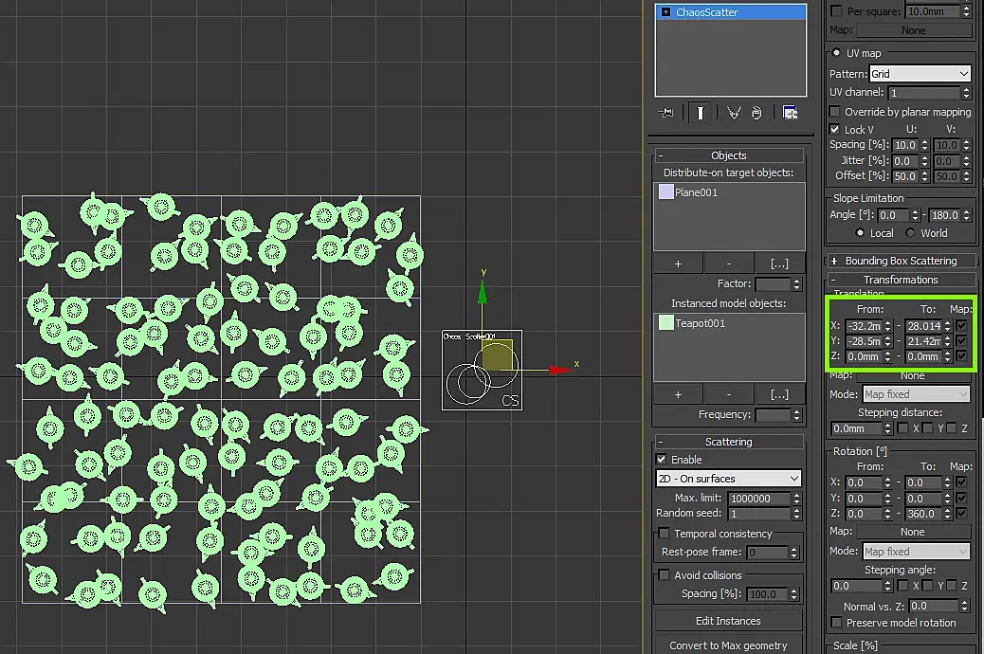
Task: Click the green Y axis arrow
Action: (483, 292)
